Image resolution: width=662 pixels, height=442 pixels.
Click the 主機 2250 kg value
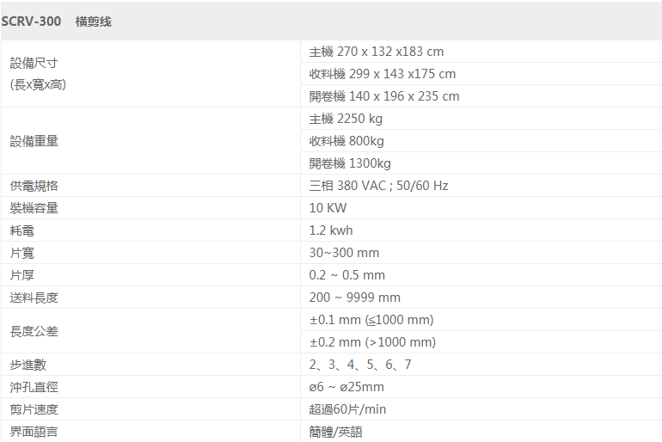click(x=346, y=119)
